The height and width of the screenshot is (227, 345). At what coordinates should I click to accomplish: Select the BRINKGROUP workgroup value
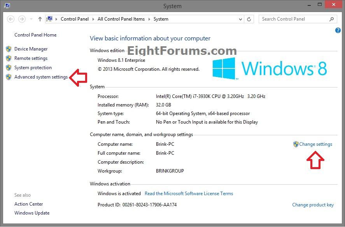(x=170, y=171)
